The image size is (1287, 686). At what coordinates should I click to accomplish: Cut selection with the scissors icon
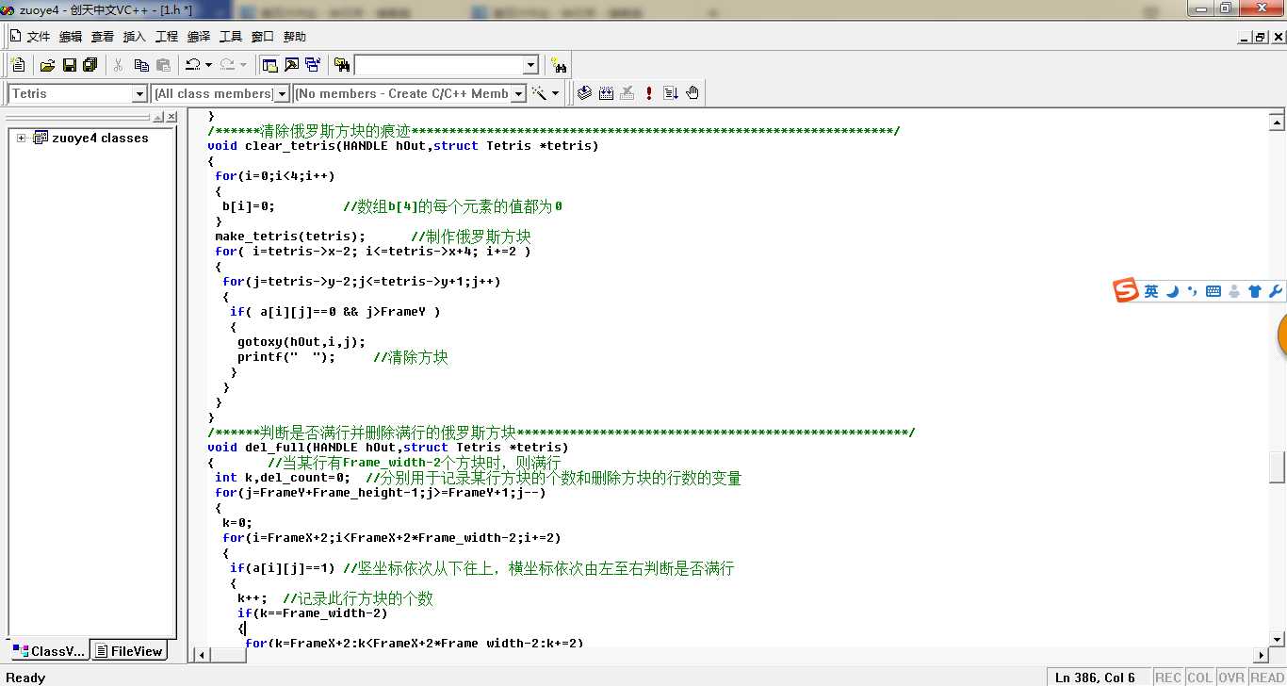click(119, 65)
